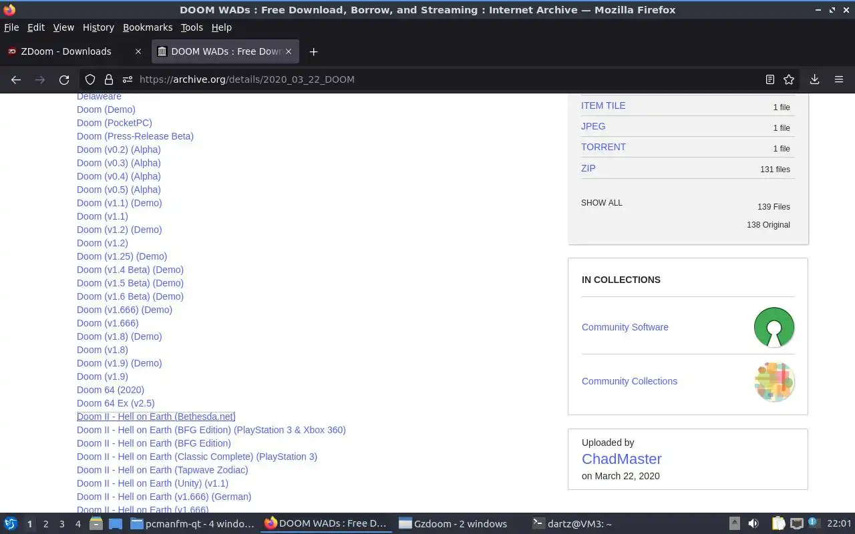Switch to pcmanfm-qt windows in the taskbar
Viewport: 855px width, 534px height.
point(192,524)
